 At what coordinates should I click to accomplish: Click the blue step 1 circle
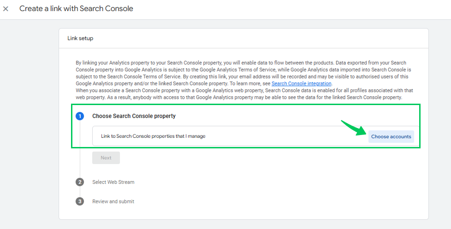(80, 116)
